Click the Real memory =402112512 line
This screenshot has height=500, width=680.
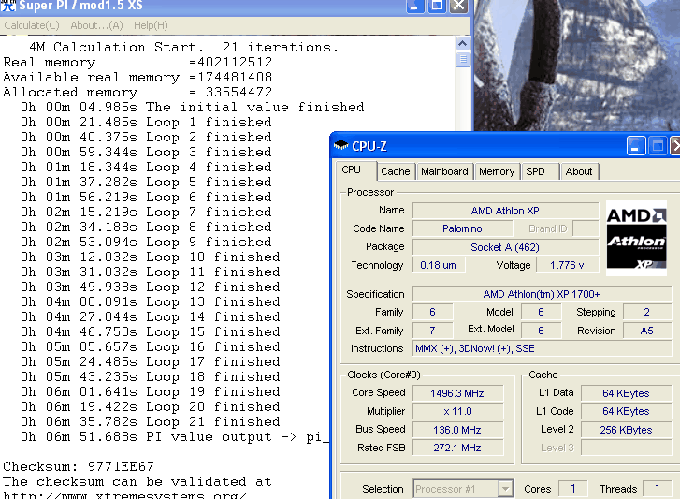click(137, 62)
